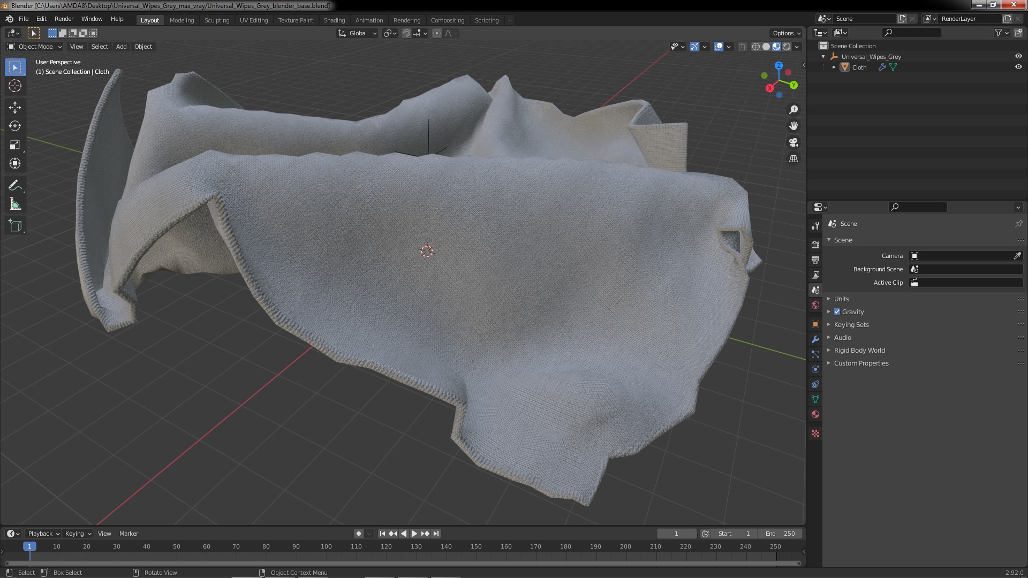Open Material properties tab
Viewport: 1028px width, 578px height.
tap(815, 414)
